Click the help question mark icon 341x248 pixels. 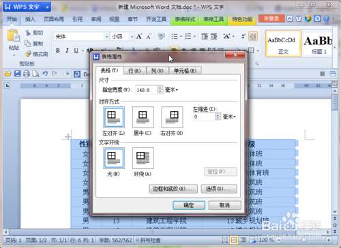click(x=327, y=18)
